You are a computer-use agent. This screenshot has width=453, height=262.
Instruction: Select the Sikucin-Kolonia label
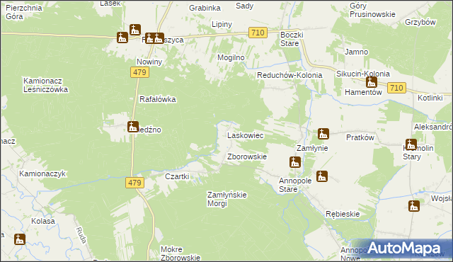coord(363,74)
